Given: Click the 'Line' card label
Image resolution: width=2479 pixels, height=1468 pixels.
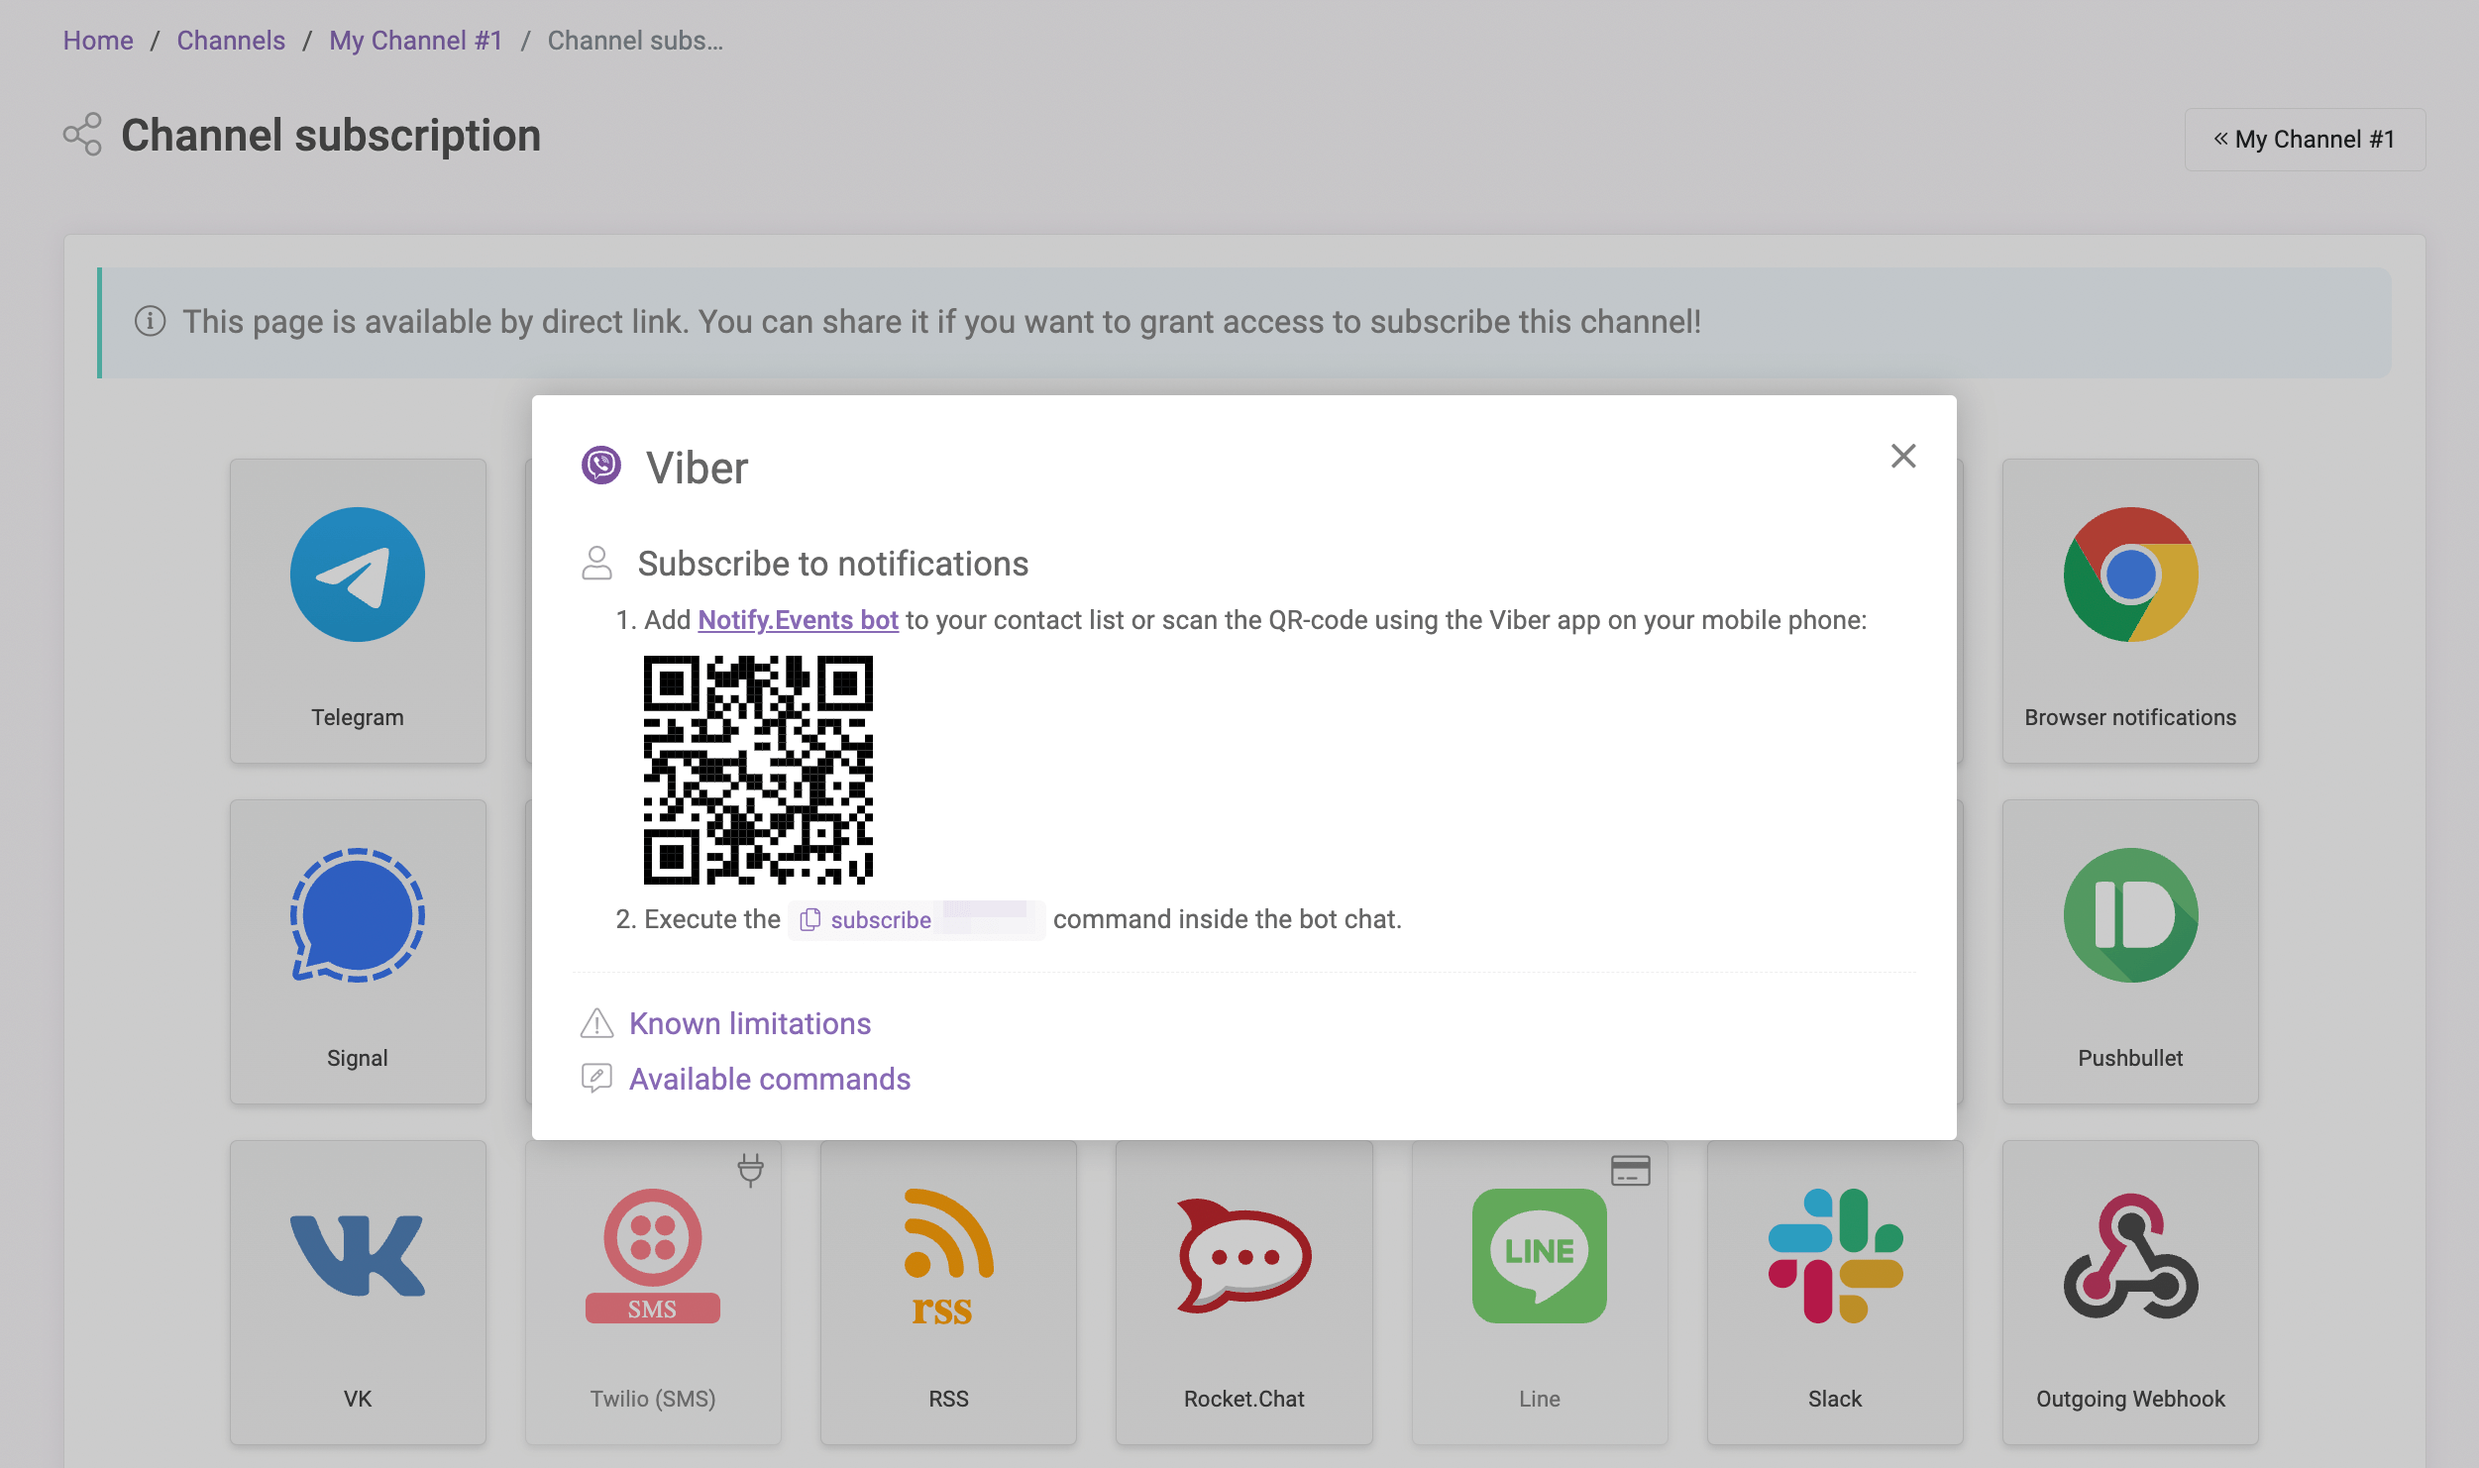Looking at the screenshot, I should coord(1539,1399).
